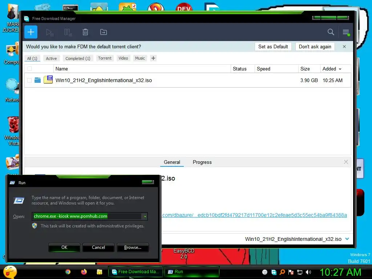Switch to the Progress details tab

click(202, 162)
